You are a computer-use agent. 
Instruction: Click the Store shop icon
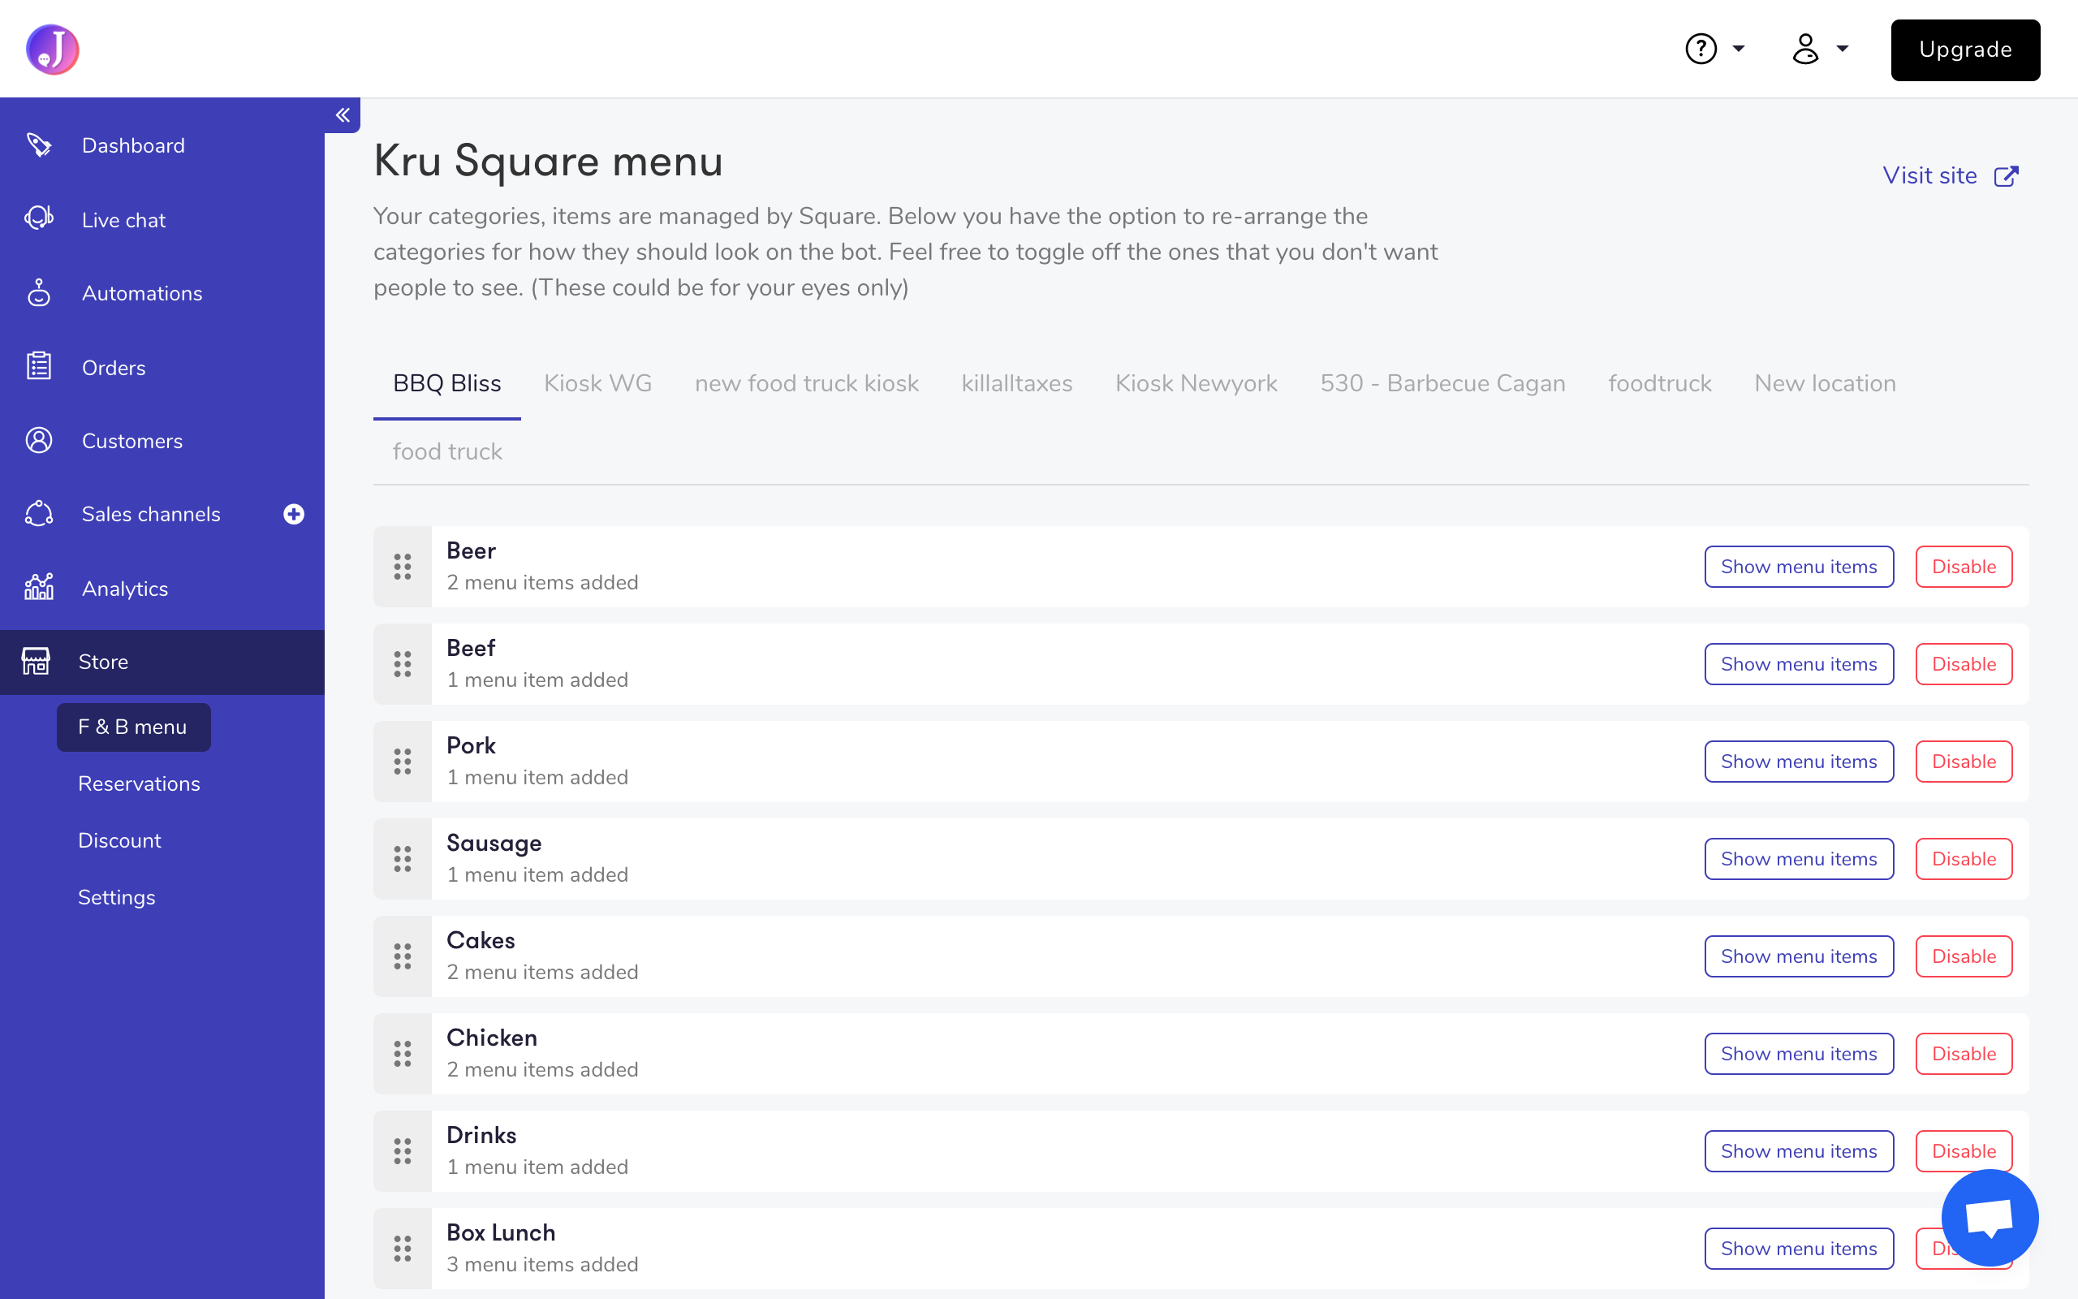(35, 662)
